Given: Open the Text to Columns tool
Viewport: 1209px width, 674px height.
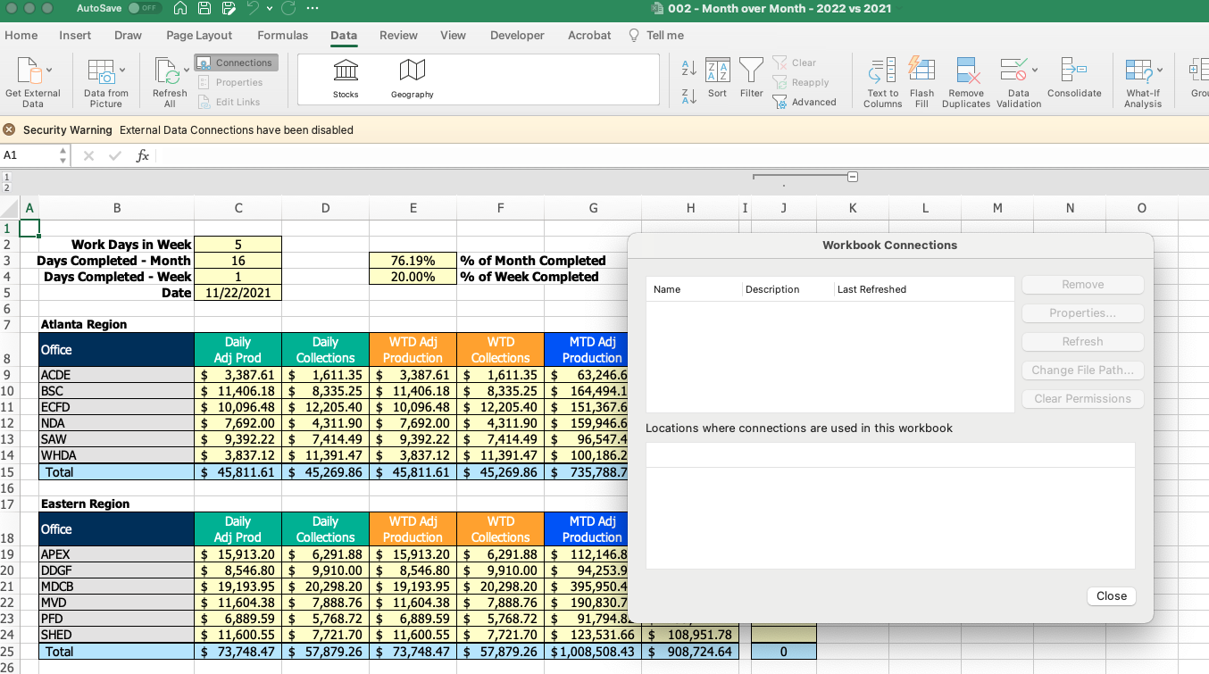Looking at the screenshot, I should tap(882, 71).
